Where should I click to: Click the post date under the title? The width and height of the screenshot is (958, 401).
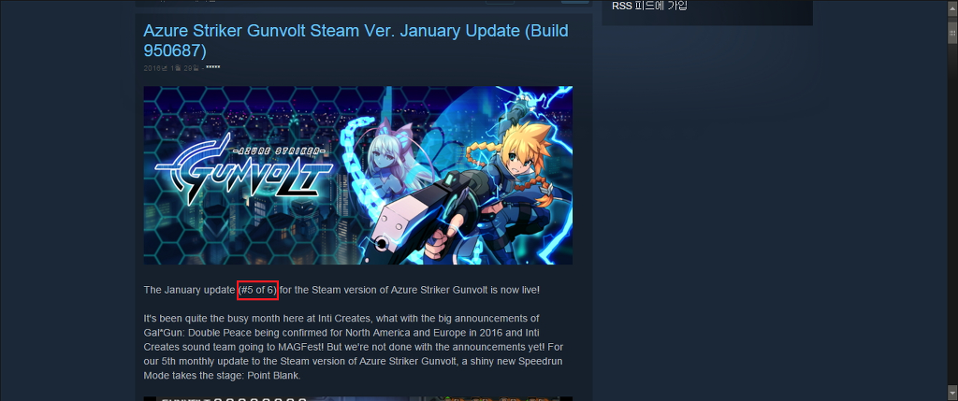171,68
